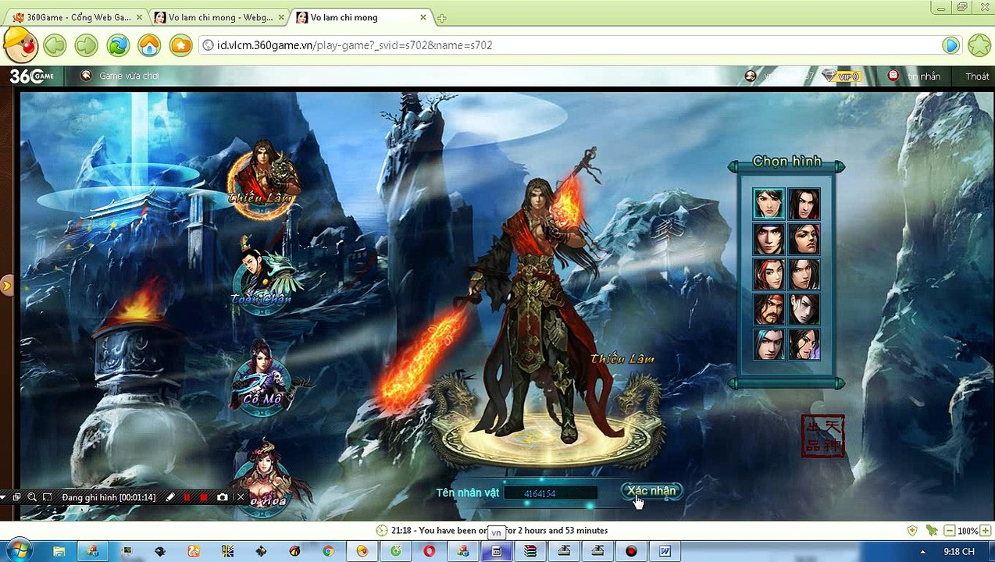Show hidden system tray icons arrow

click(922, 552)
